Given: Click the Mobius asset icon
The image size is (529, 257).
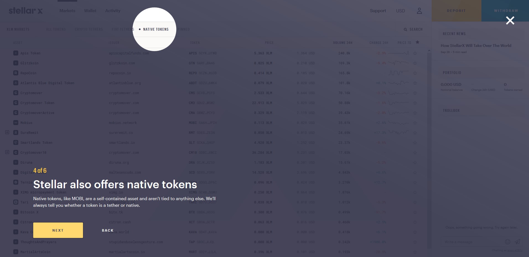Looking at the screenshot, I should pyautogui.click(x=16, y=123).
